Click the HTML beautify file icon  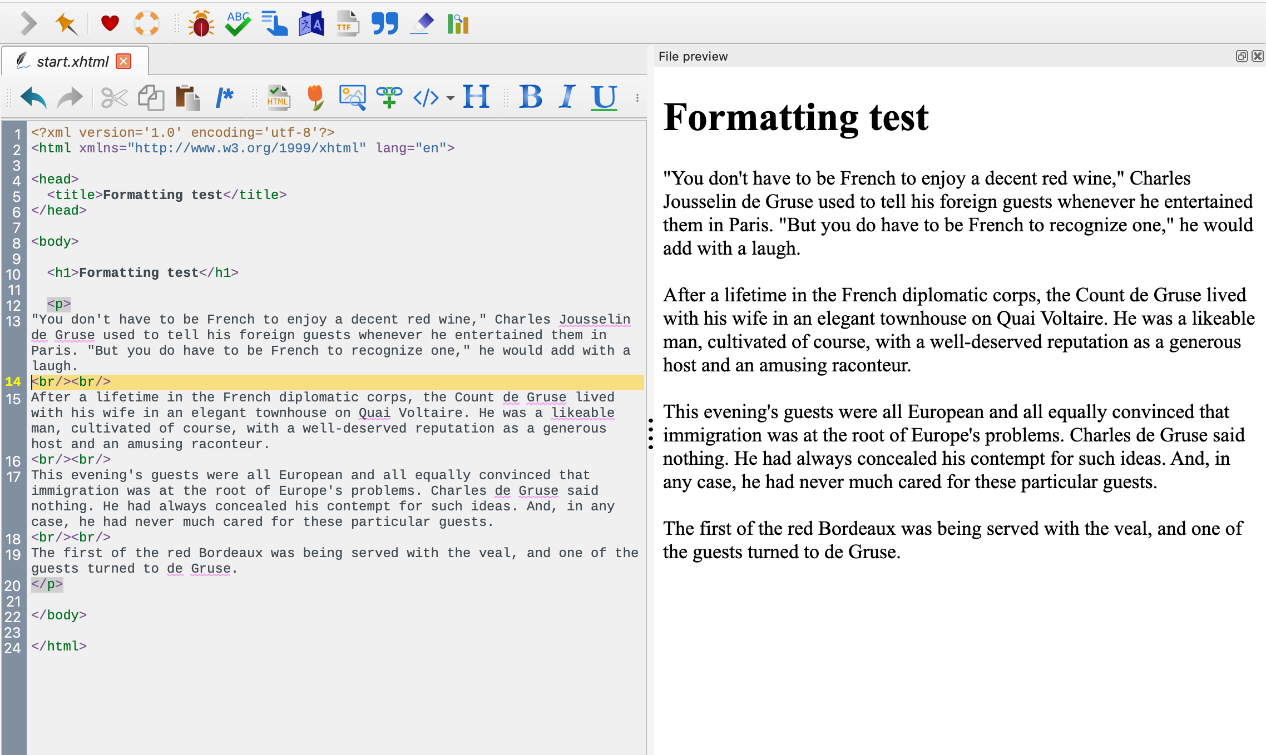point(278,98)
